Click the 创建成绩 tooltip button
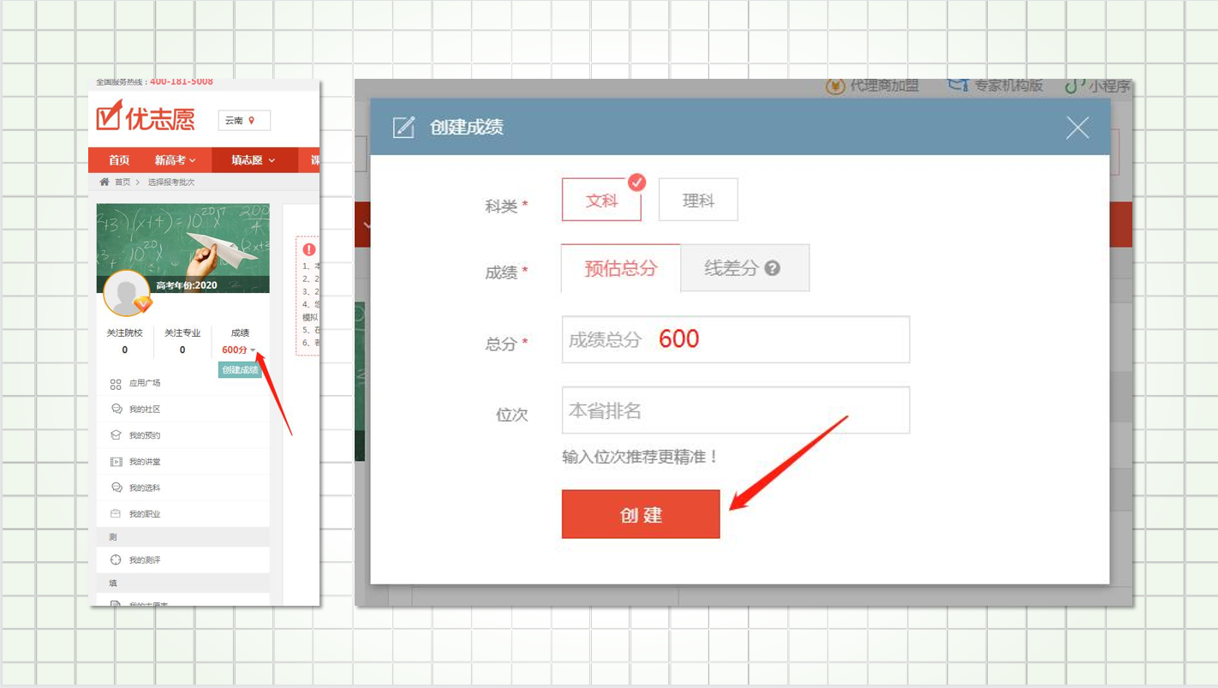The width and height of the screenshot is (1218, 688). point(240,370)
